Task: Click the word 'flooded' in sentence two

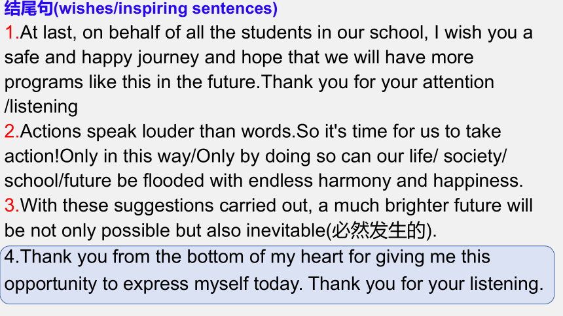Action: (173, 181)
